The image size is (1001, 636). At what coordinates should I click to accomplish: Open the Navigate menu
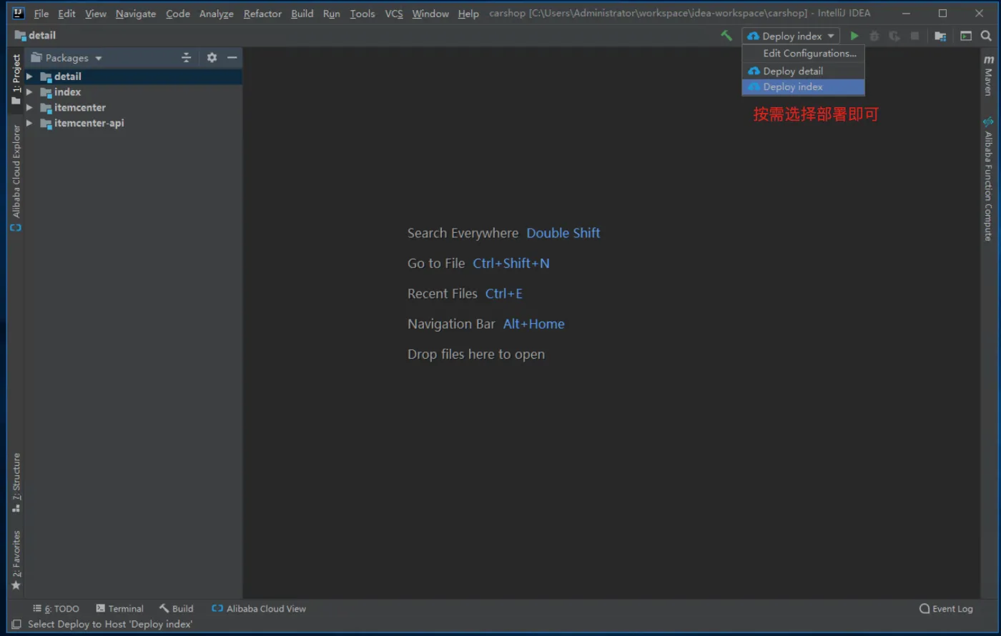(136, 14)
